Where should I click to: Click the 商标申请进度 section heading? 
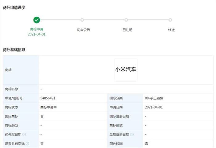[x=14, y=8]
